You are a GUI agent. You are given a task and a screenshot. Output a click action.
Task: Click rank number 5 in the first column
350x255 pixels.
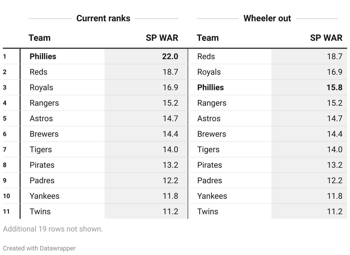click(x=5, y=119)
